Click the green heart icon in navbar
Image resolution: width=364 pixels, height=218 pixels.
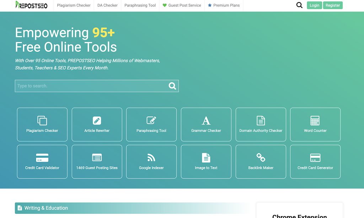pos(165,5)
